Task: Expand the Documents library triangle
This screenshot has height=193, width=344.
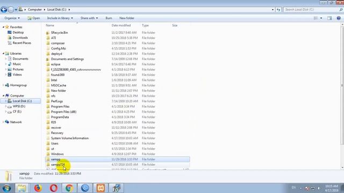Action: pyautogui.click(x=6, y=59)
